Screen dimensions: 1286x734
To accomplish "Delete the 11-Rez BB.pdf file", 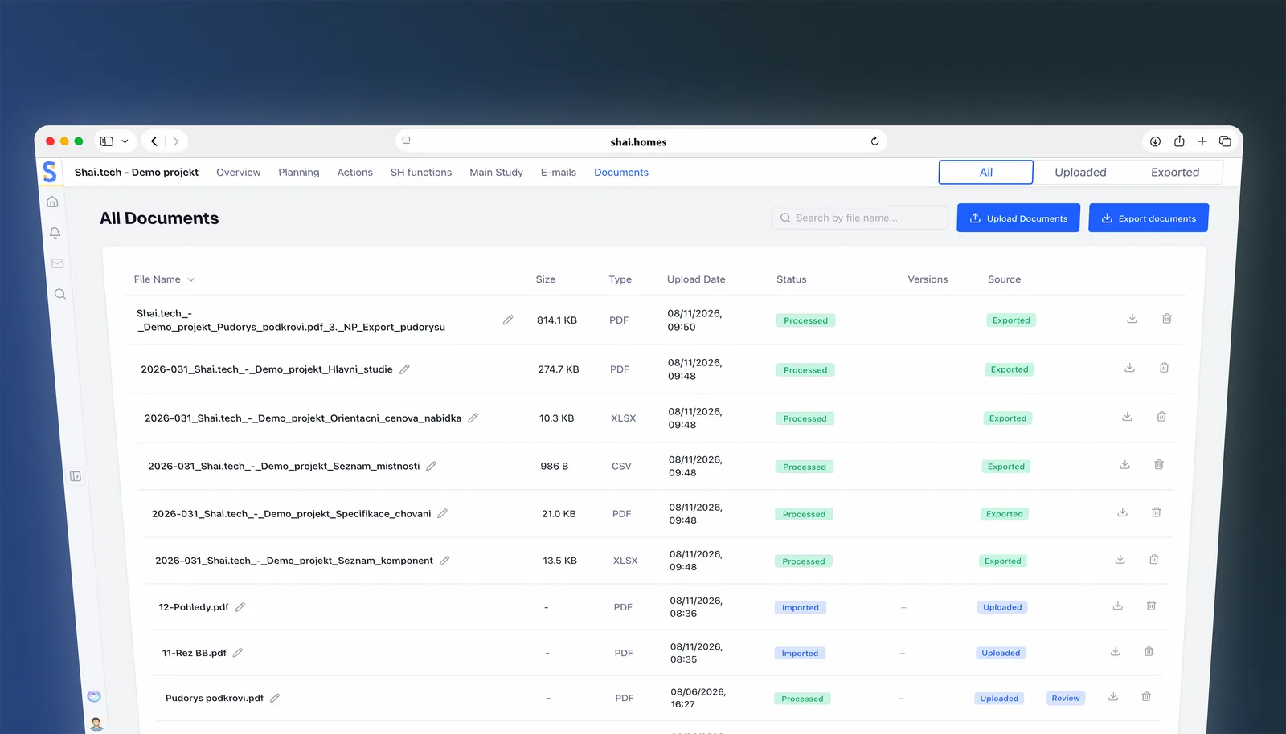I will pyautogui.click(x=1149, y=651).
